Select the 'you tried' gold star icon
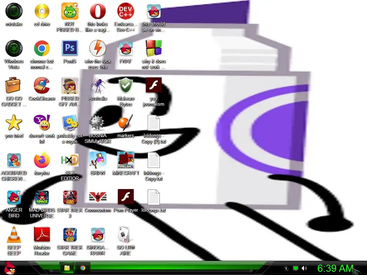The width and height of the screenshot is (367, 275). [14, 123]
